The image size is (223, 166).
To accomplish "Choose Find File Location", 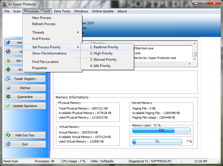I will pos(52,62).
